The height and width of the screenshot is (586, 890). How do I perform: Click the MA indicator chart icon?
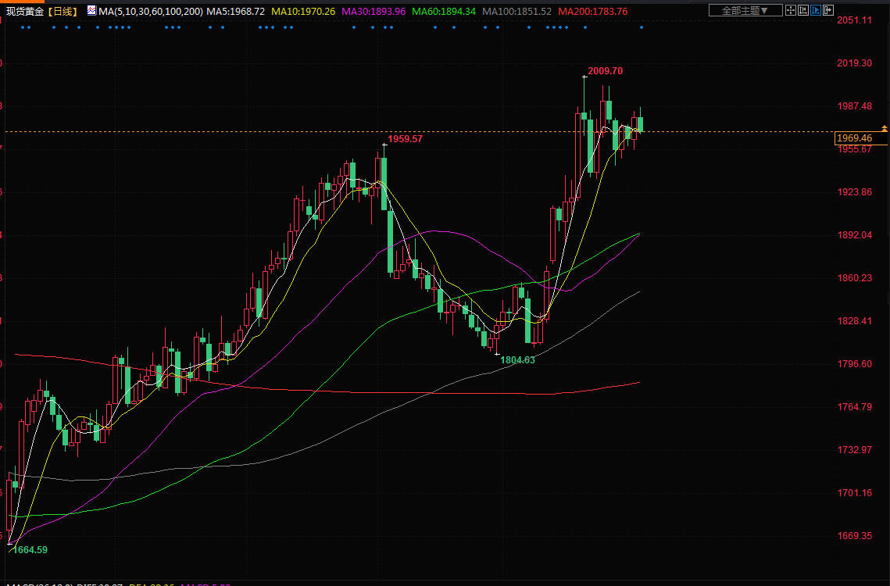[91, 11]
